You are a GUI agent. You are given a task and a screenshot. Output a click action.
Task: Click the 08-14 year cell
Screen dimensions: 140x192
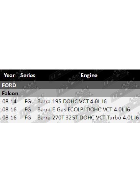(9, 101)
